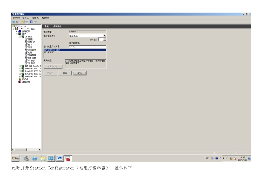Open the 文件(F) menu
The height and width of the screenshot is (188, 267).
tap(16, 18)
